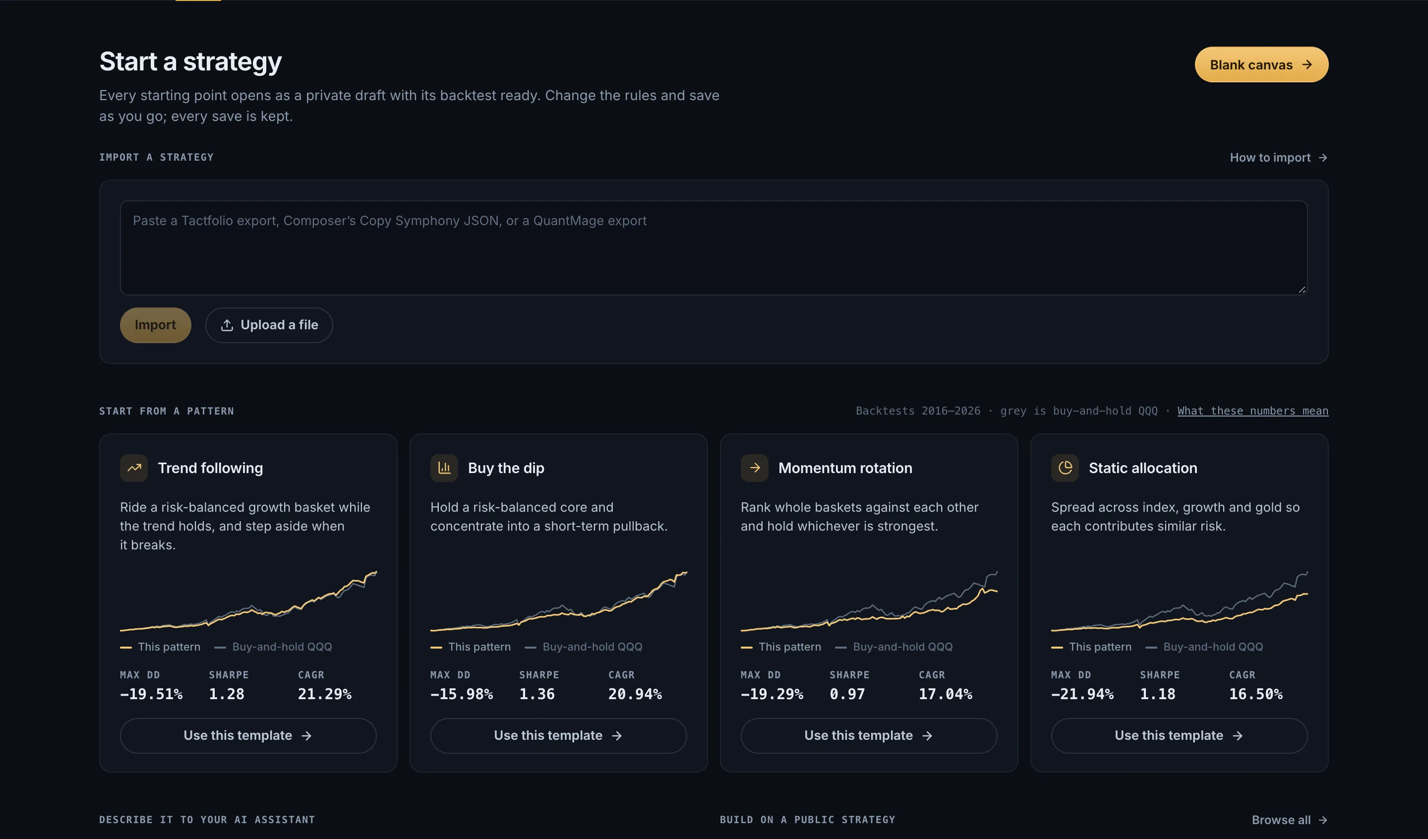Viewport: 1428px width, 839px height.
Task: Click the Import button
Action: [155, 325]
